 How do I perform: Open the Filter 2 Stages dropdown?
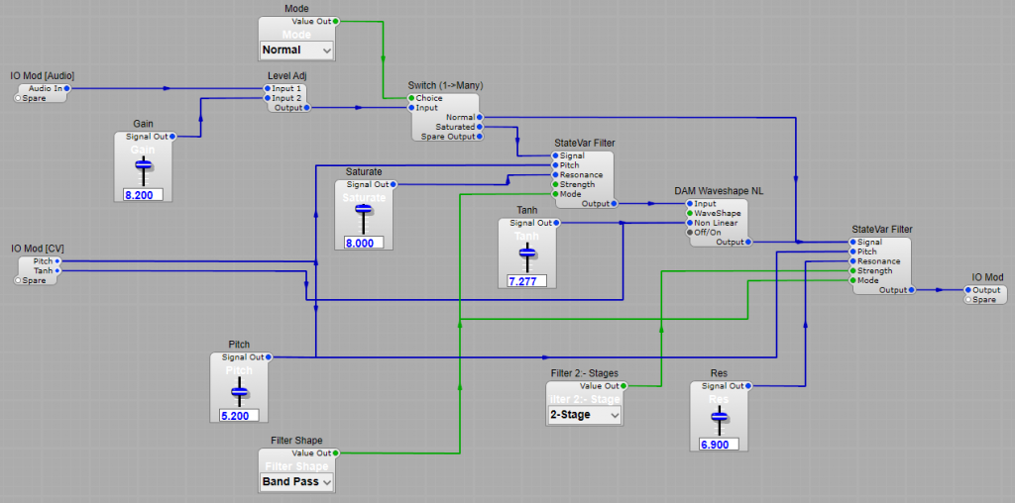[x=585, y=415]
